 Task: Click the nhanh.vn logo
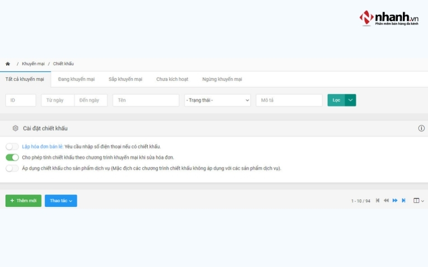389,18
